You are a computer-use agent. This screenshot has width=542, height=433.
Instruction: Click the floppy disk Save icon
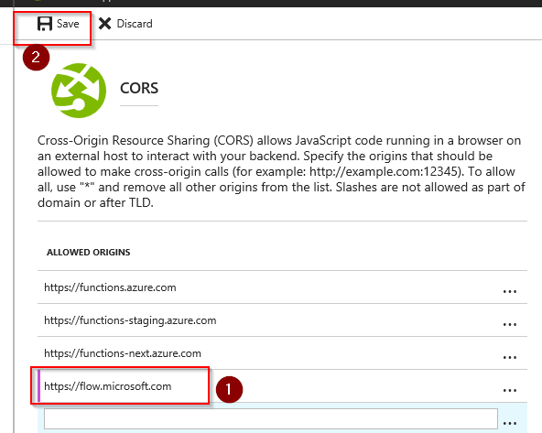click(45, 24)
